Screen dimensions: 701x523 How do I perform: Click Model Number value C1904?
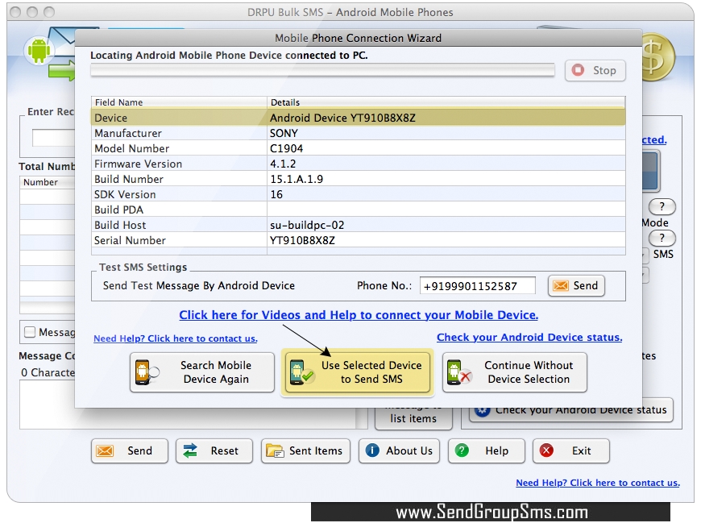coord(287,148)
